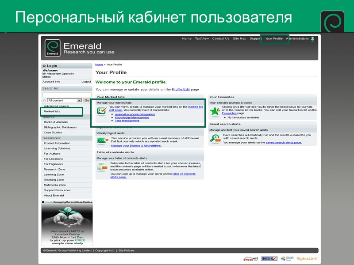Click the user account icon in the top bar

pyautogui.click(x=313, y=38)
